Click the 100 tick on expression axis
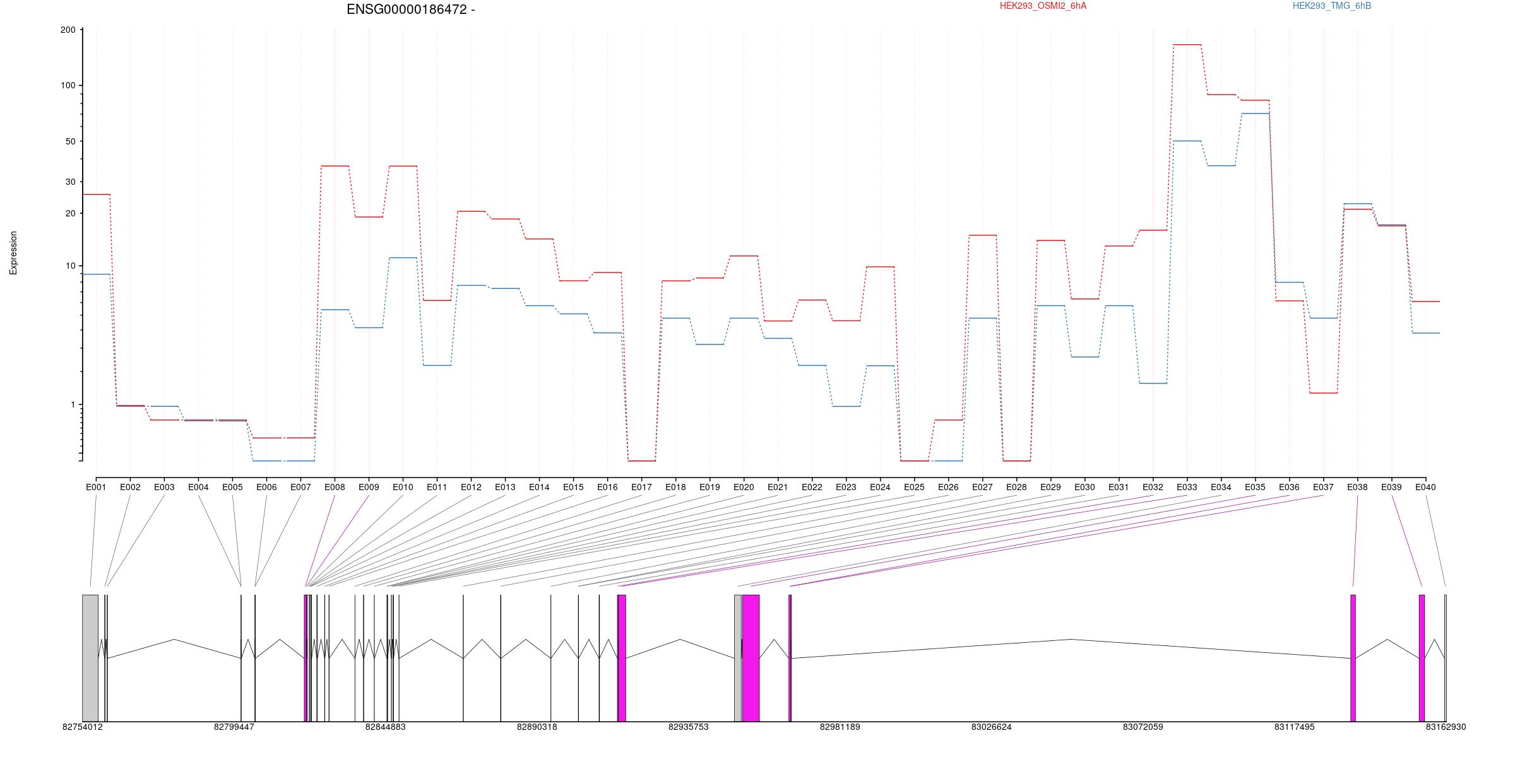The height and width of the screenshot is (757, 1515). (68, 85)
